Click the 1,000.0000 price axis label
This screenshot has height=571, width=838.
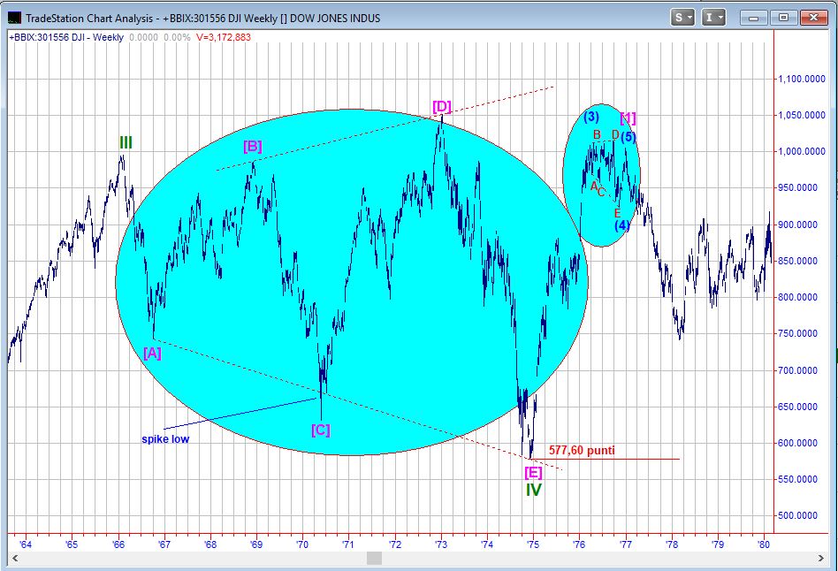(x=802, y=152)
